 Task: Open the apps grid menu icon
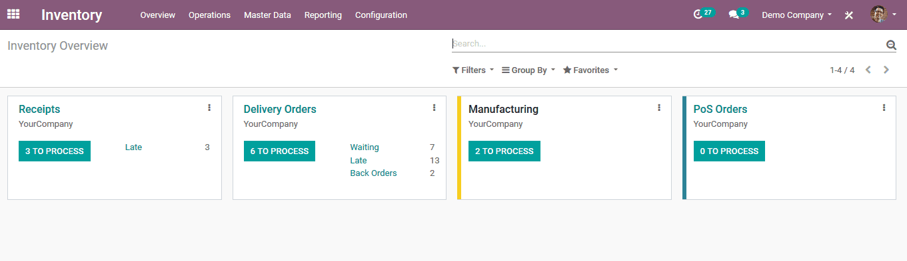click(x=13, y=14)
